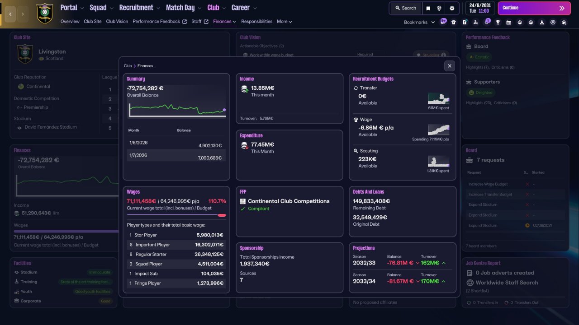Click the Wage budget shirt icon
This screenshot has height=325, width=579.
(356, 120)
